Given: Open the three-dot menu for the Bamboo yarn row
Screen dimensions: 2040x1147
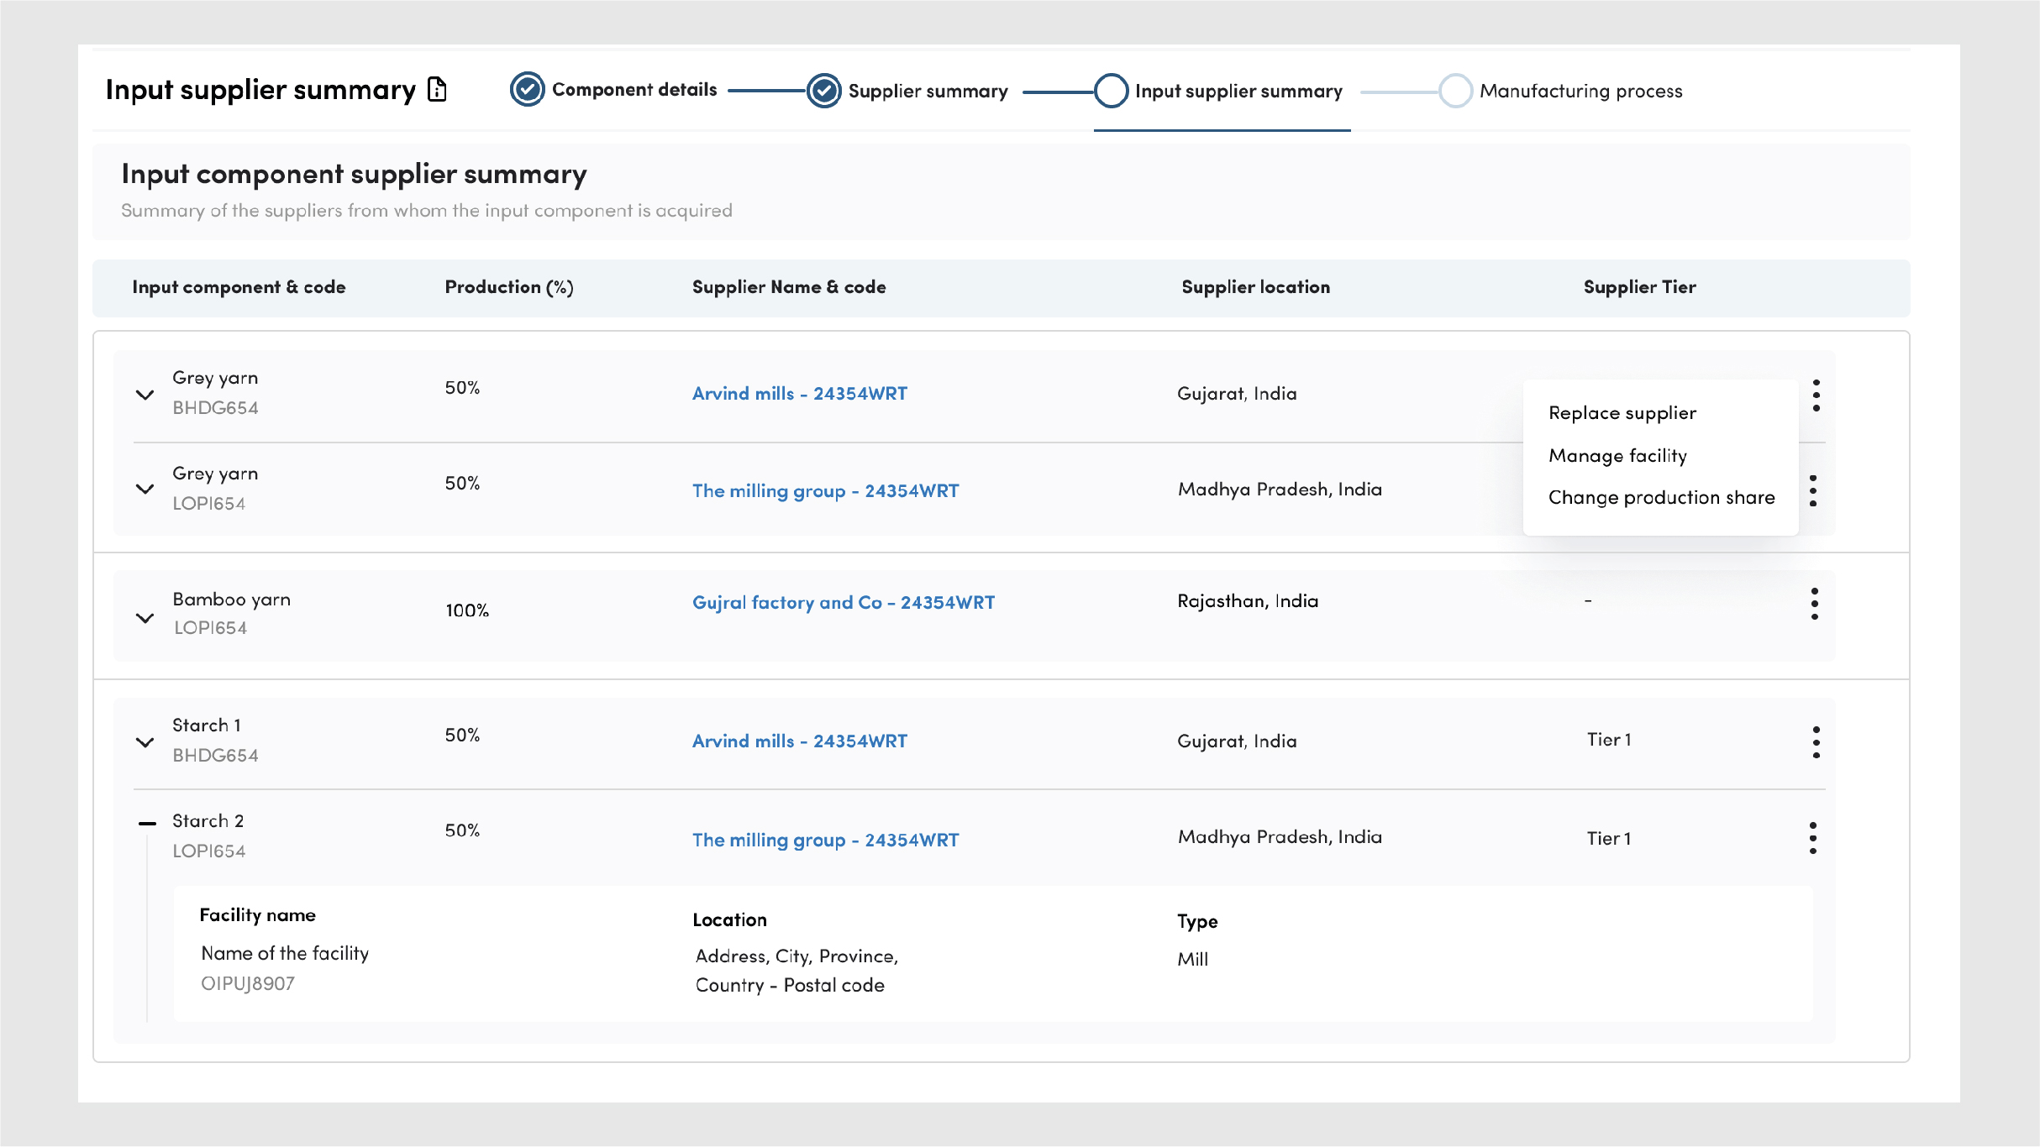Looking at the screenshot, I should pyautogui.click(x=1814, y=603).
